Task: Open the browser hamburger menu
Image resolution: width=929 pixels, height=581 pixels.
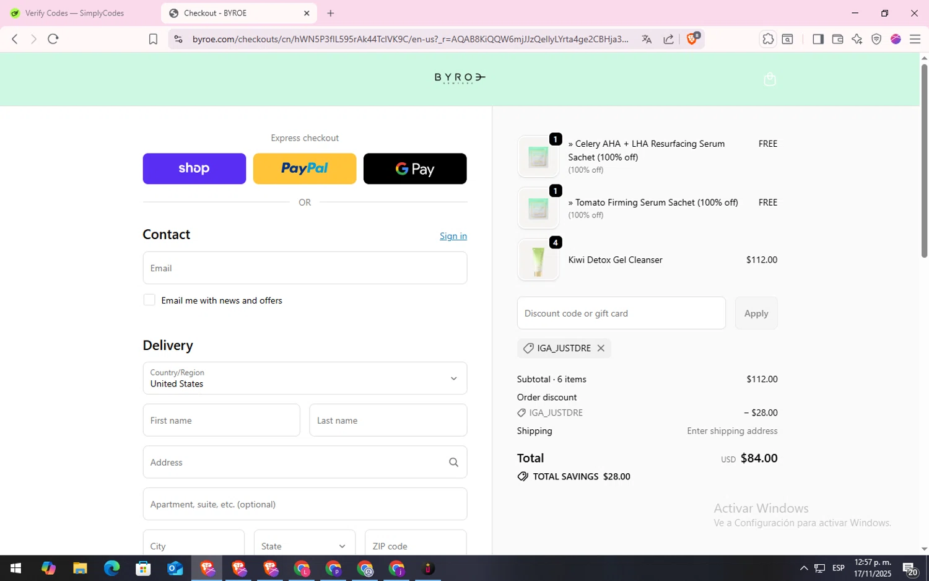Action: pos(915,39)
